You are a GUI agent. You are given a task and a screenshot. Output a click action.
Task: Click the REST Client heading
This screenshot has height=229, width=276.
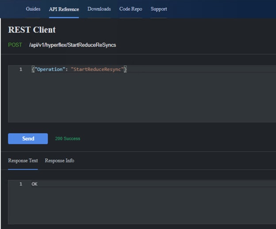click(32, 30)
